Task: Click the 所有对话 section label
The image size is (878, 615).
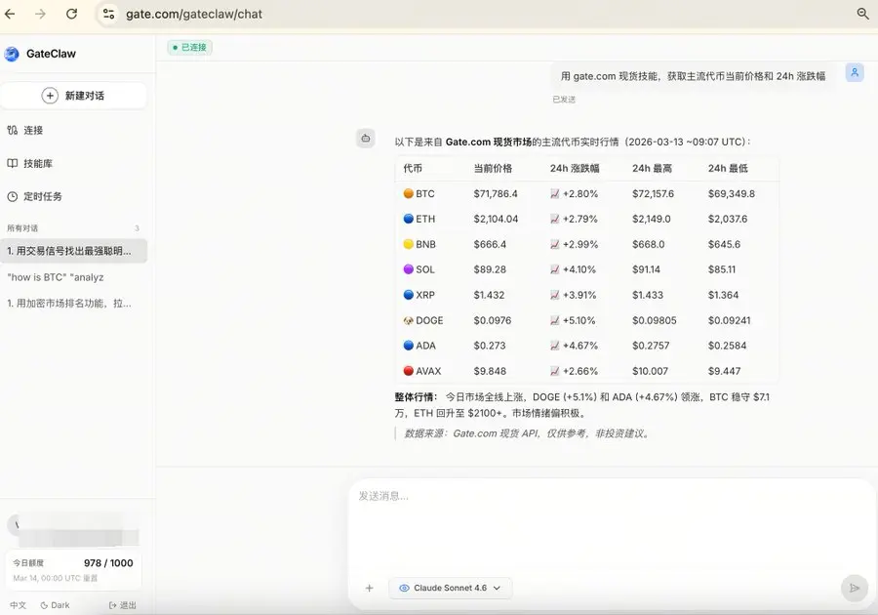Action: (x=22, y=228)
